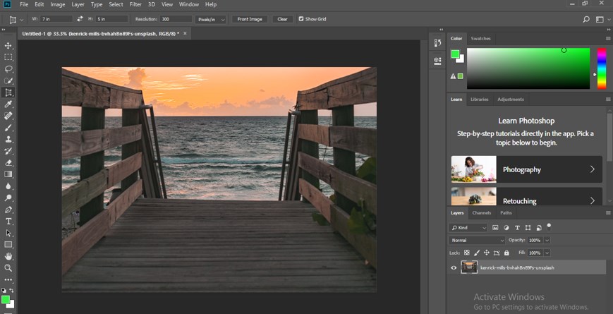This screenshot has height=314, width=613.
Task: Select the Path Selection tool
Action: coord(8,233)
